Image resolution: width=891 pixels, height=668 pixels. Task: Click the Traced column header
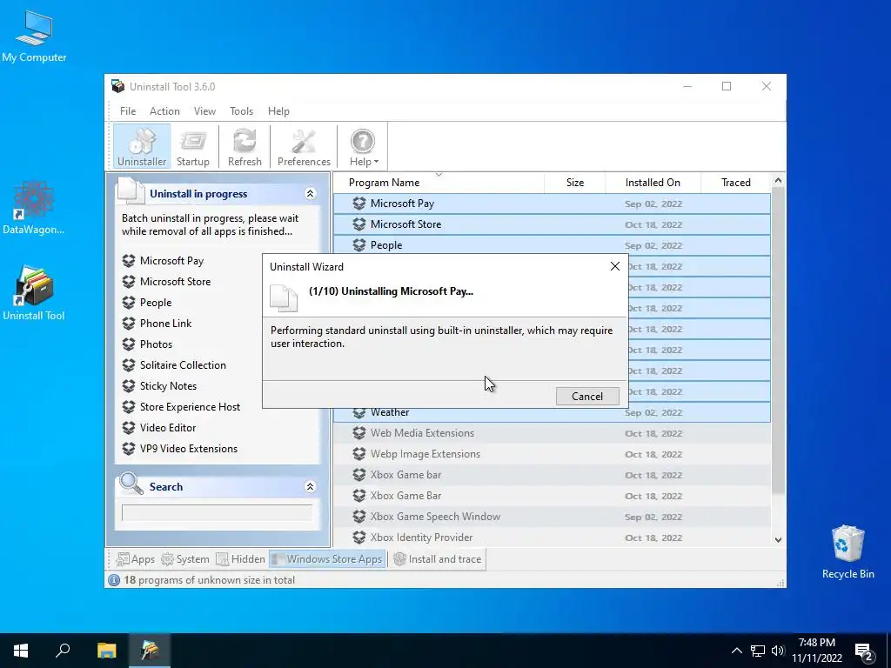click(x=736, y=183)
